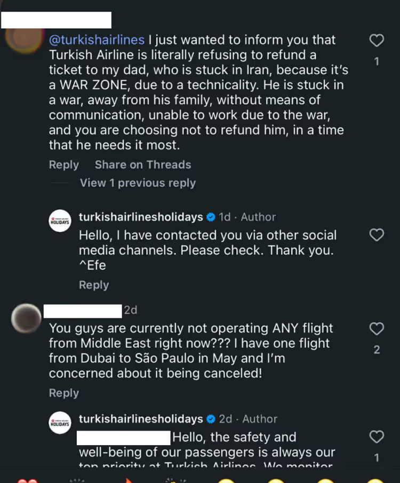Open the turkishairlinesholidays username on the 1d reply
The height and width of the screenshot is (483, 400).
pos(141,217)
